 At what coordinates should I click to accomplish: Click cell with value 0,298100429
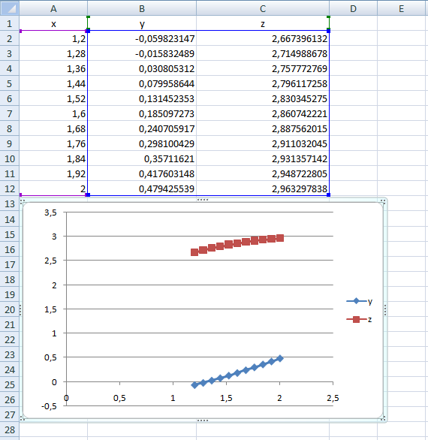coord(142,143)
